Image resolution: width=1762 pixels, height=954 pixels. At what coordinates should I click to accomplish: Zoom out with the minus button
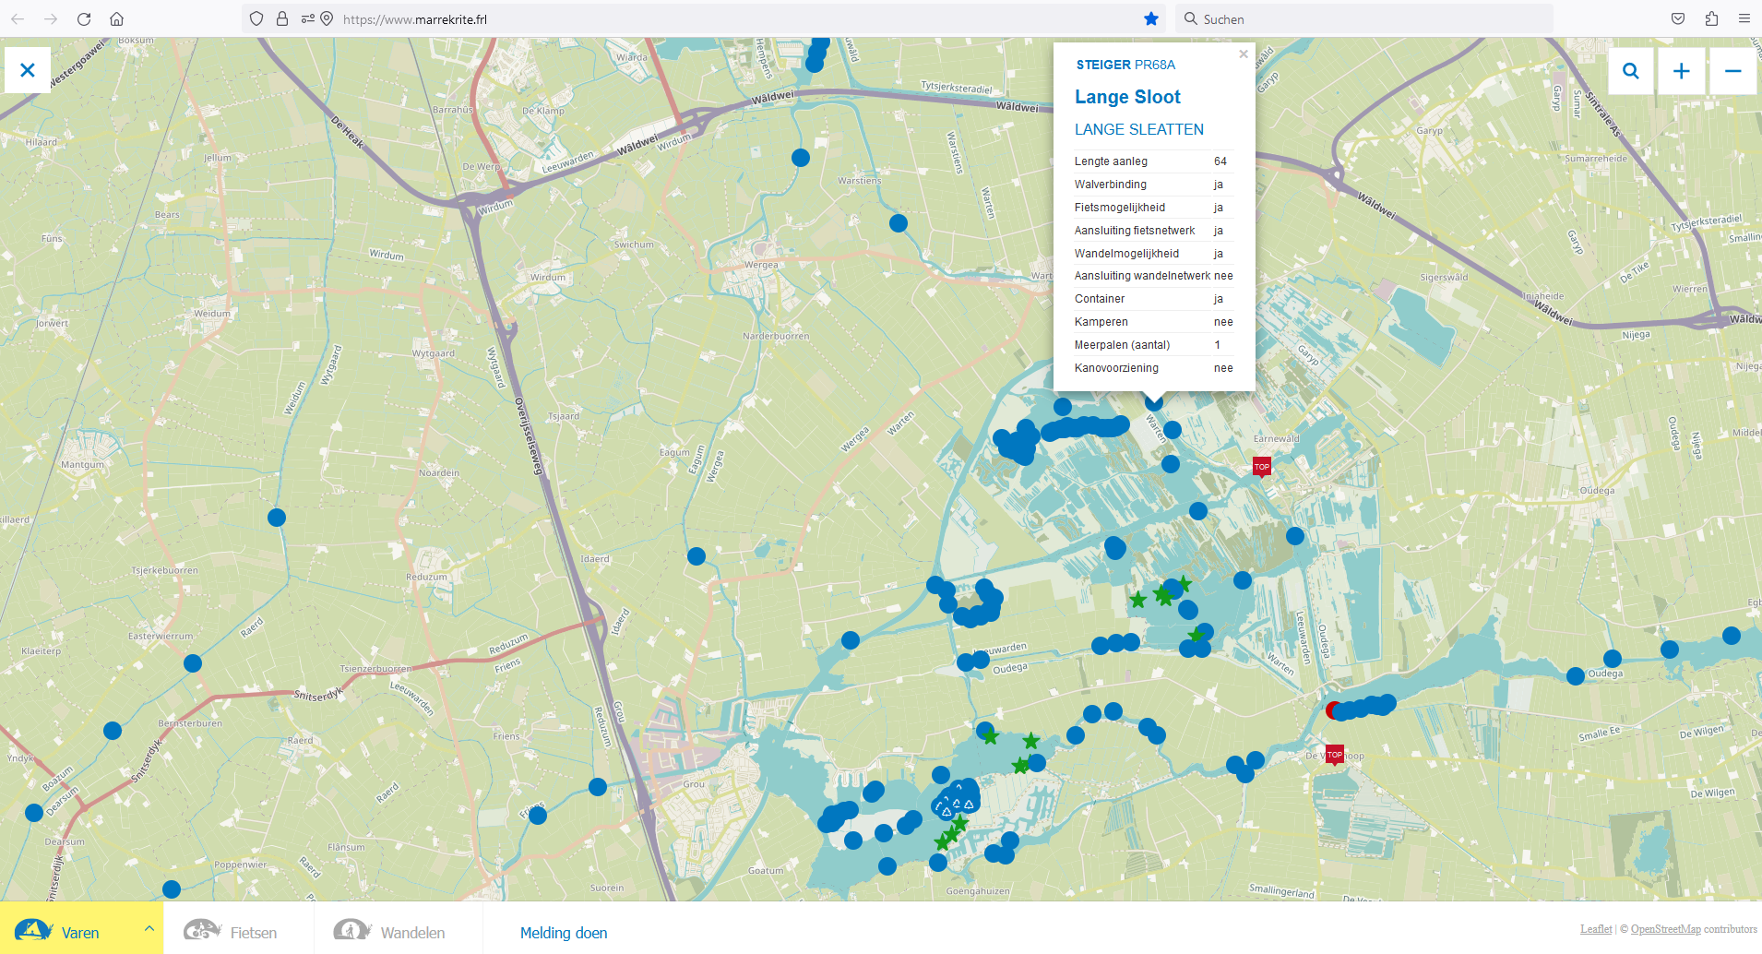click(1732, 71)
